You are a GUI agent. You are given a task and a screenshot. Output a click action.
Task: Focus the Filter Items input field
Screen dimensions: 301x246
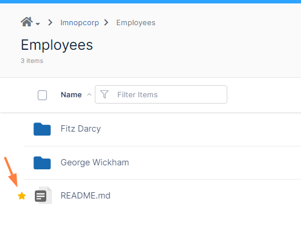161,94
